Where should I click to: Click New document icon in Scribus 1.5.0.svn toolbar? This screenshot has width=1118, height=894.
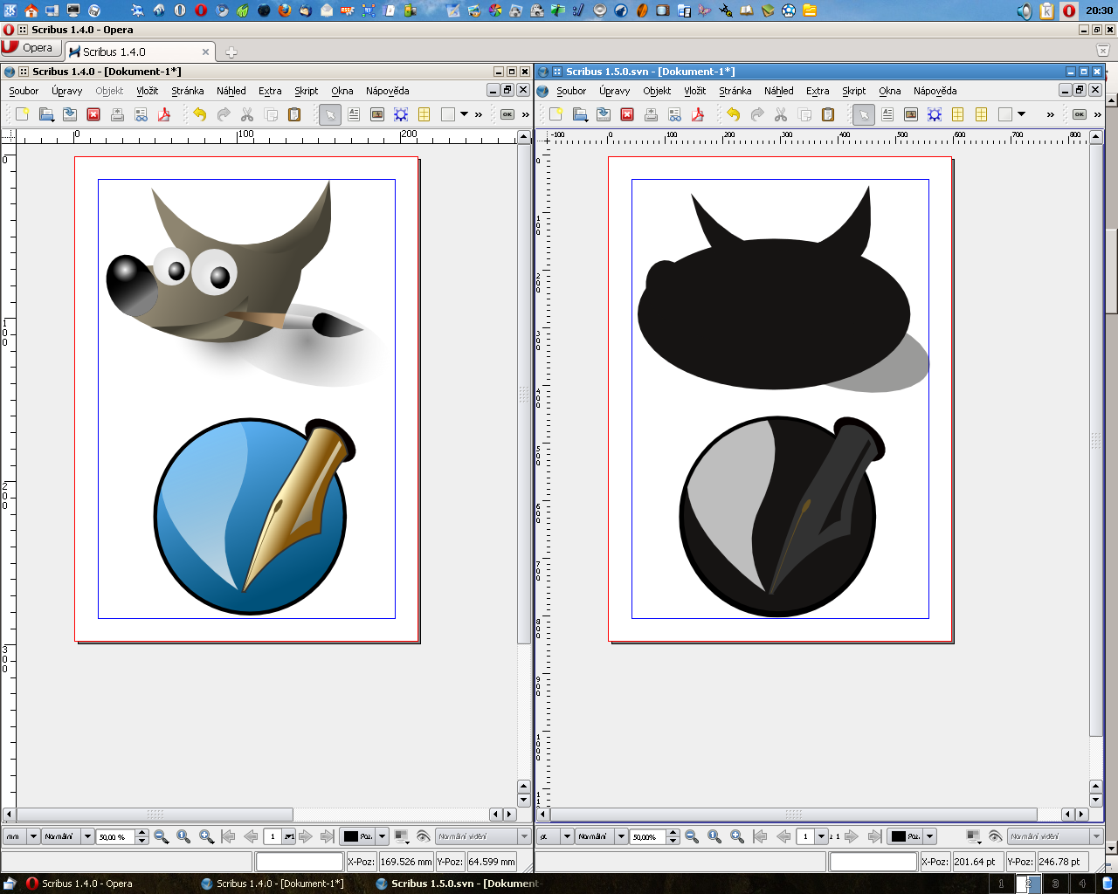tap(556, 114)
